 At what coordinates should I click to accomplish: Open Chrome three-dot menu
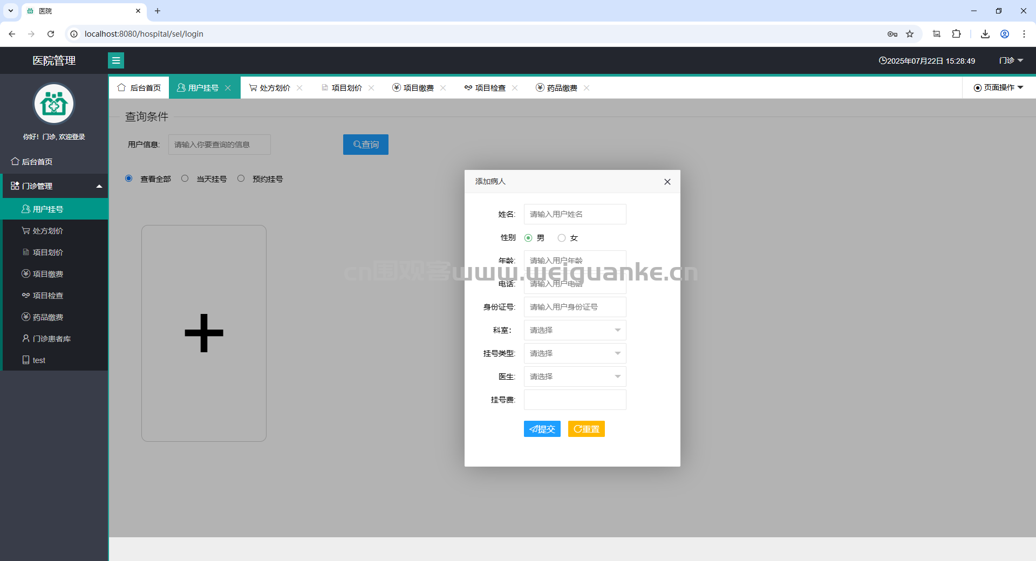pos(1024,34)
